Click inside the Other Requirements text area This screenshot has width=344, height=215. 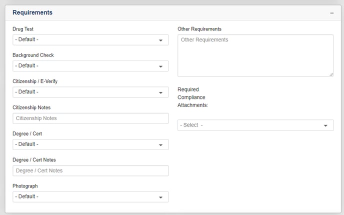[255, 55]
